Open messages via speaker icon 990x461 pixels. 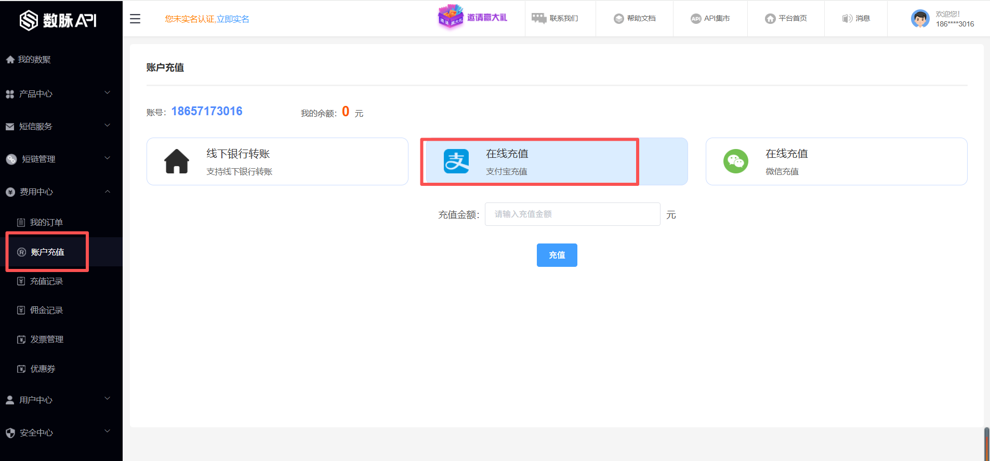pos(847,19)
